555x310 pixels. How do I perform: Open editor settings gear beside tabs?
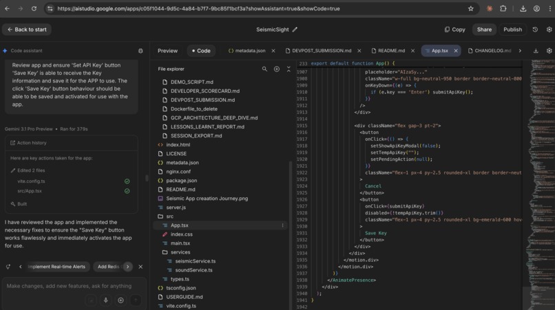click(x=549, y=51)
